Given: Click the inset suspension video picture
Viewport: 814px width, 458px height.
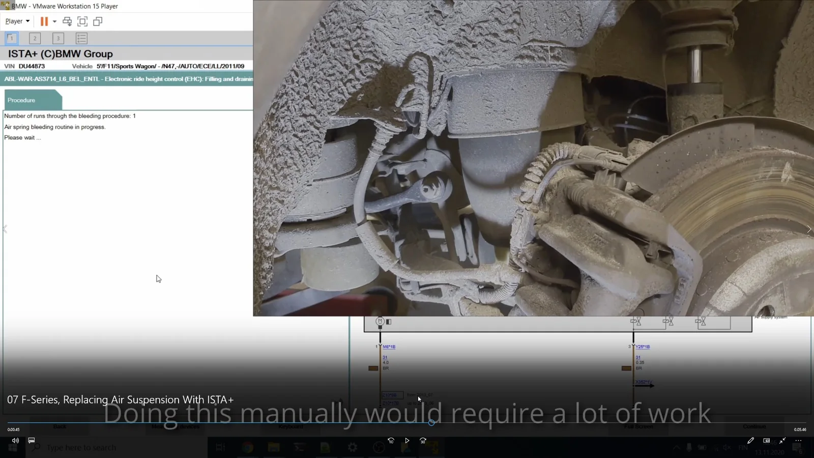Looking at the screenshot, I should (533, 158).
